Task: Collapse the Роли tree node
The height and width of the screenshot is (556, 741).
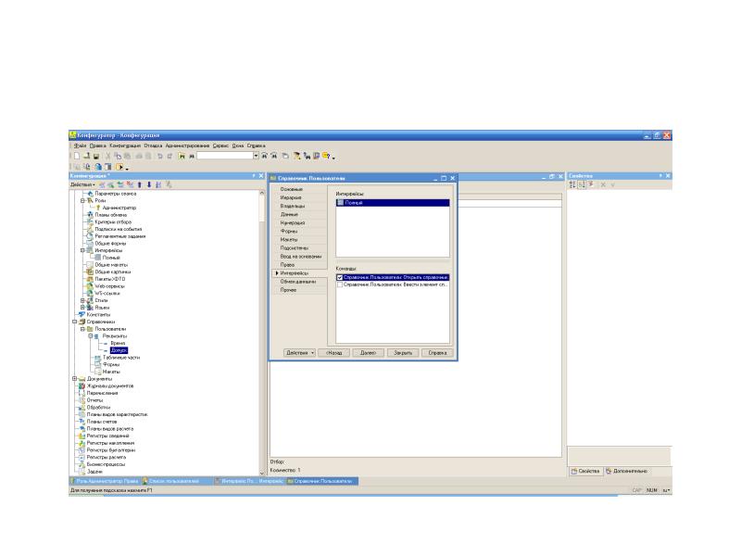Action: click(82, 200)
